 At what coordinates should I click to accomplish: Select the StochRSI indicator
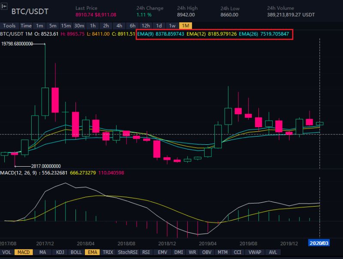[127, 252]
